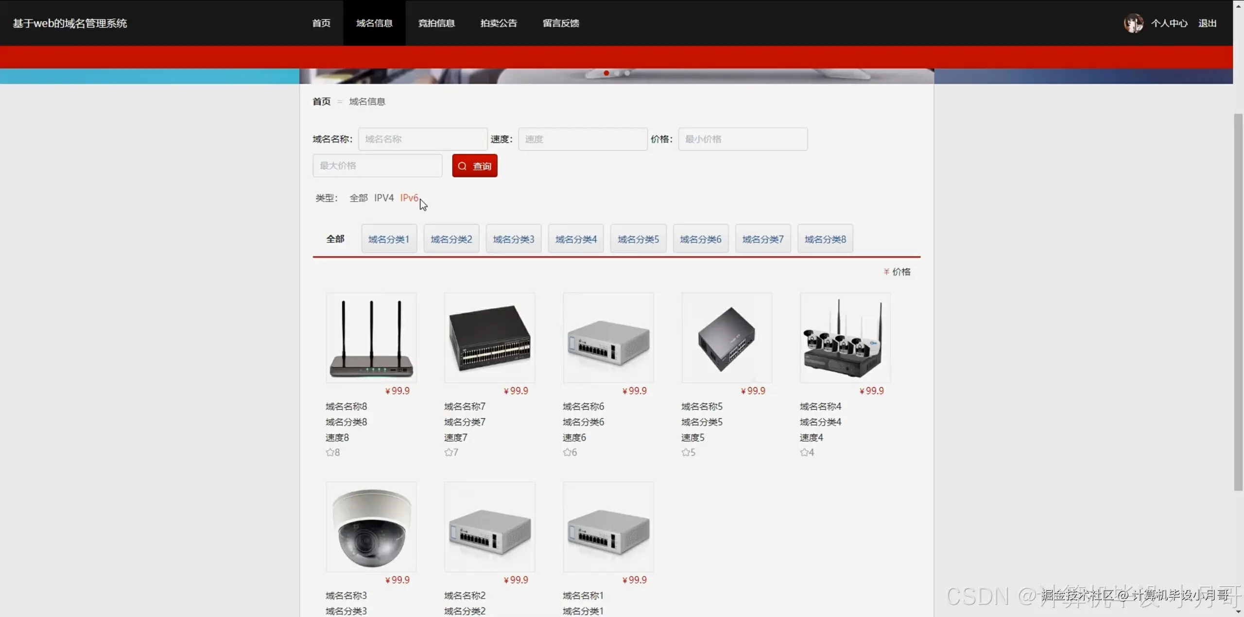Open 个人中心 from the top bar

point(1169,23)
